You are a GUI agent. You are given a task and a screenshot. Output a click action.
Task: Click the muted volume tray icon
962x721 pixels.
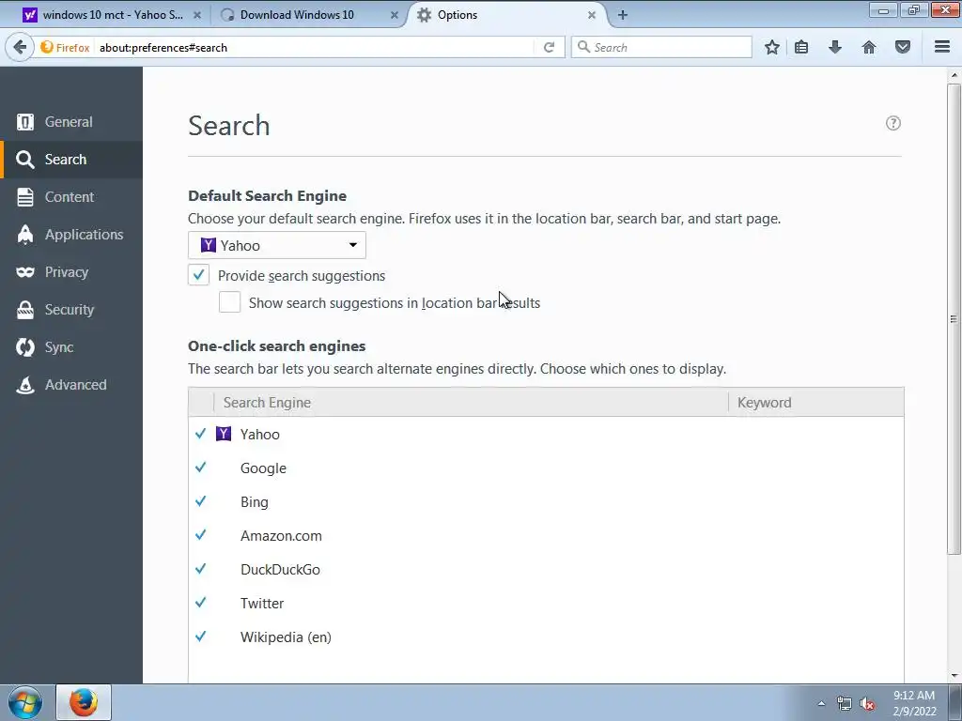pos(867,703)
